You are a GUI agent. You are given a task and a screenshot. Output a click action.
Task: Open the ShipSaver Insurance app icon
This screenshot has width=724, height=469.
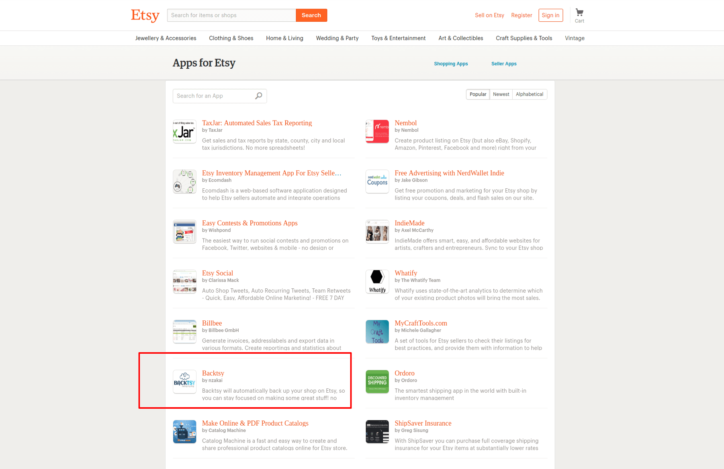coord(377,432)
